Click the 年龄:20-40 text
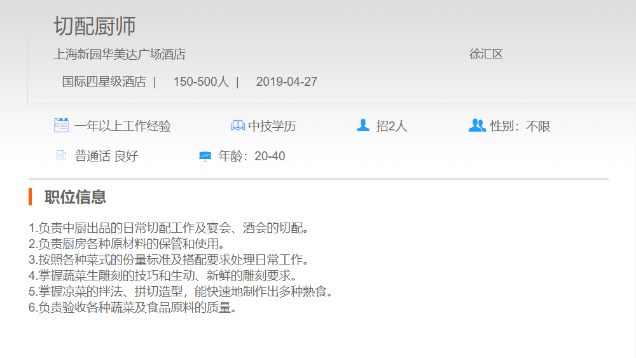Screen dimensions: 636x358 [252, 156]
